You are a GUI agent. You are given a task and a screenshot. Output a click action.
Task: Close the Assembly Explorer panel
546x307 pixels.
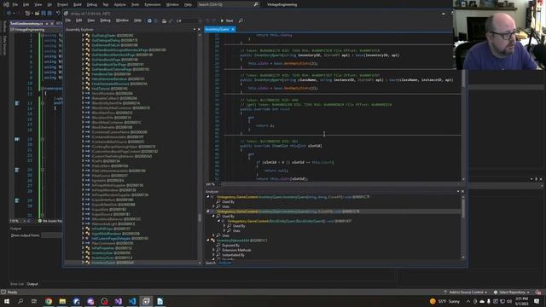point(199,30)
